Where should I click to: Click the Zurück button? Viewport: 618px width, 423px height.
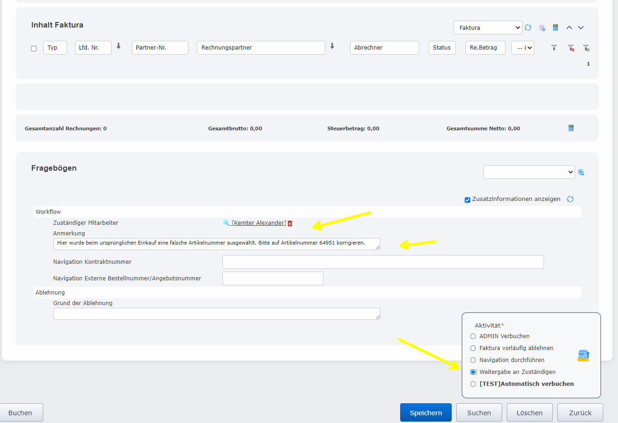tap(580, 412)
